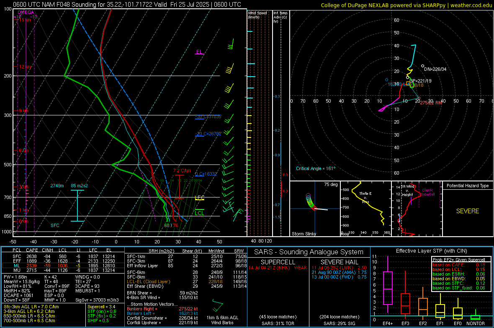Click the magenta Classic Supercell label
The image size is (494, 328).
coord(427,192)
